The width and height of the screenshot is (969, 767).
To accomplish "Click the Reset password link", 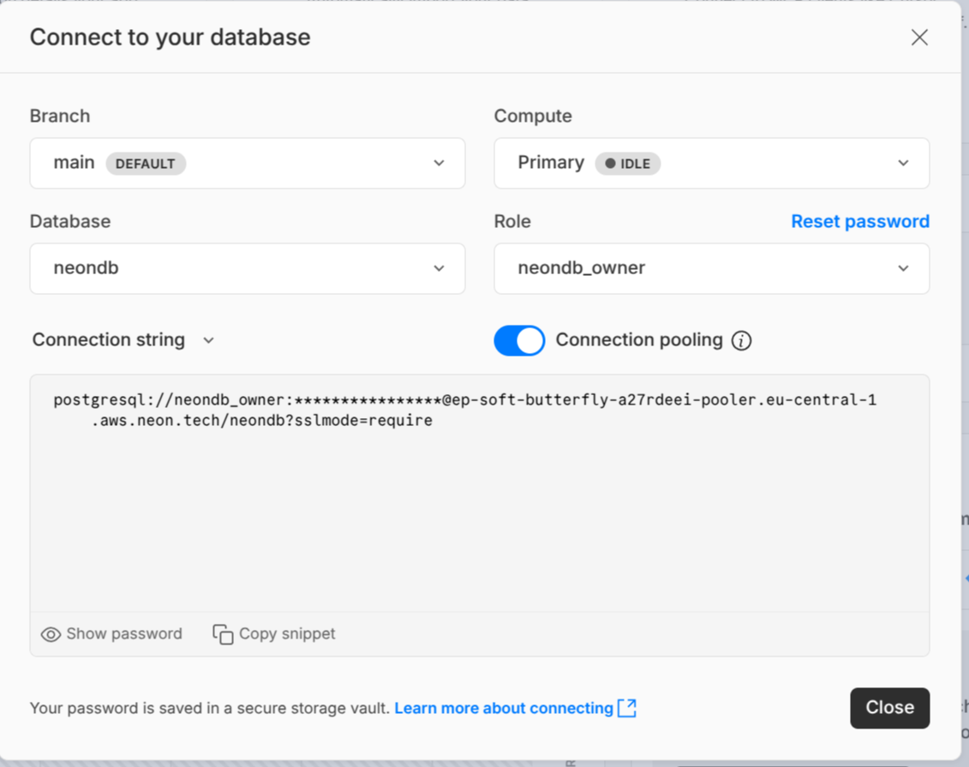I will point(859,221).
